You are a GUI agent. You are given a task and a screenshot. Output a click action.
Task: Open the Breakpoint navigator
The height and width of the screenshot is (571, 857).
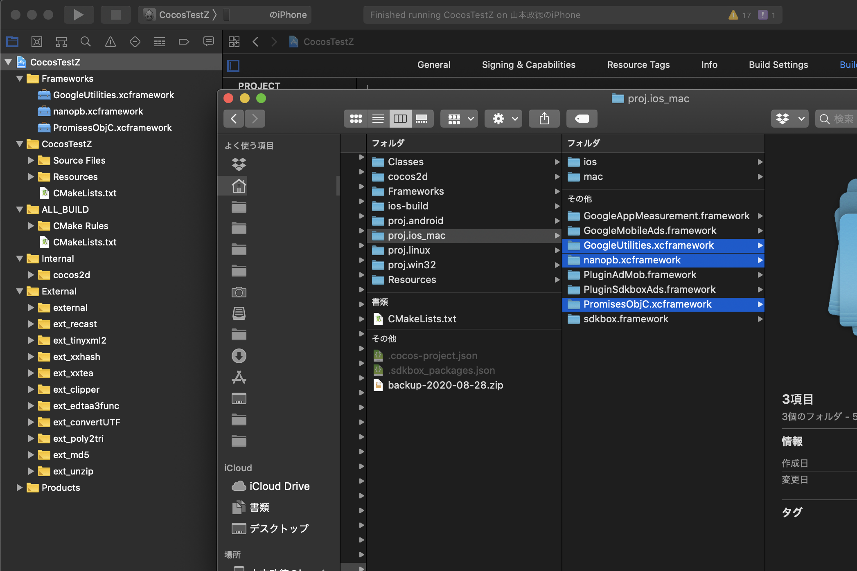[x=184, y=42]
